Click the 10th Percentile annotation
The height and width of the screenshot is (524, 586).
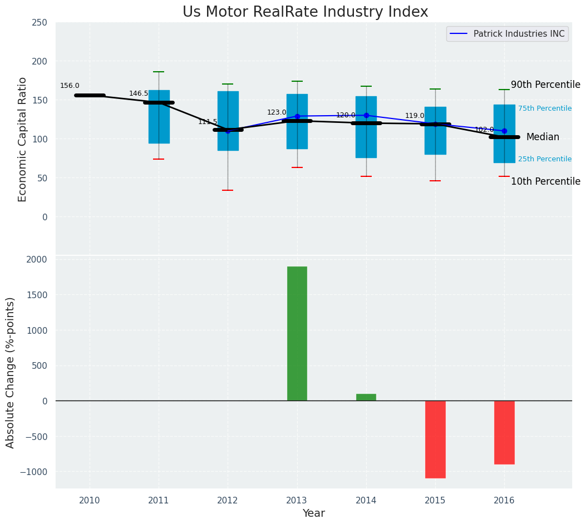(545, 181)
